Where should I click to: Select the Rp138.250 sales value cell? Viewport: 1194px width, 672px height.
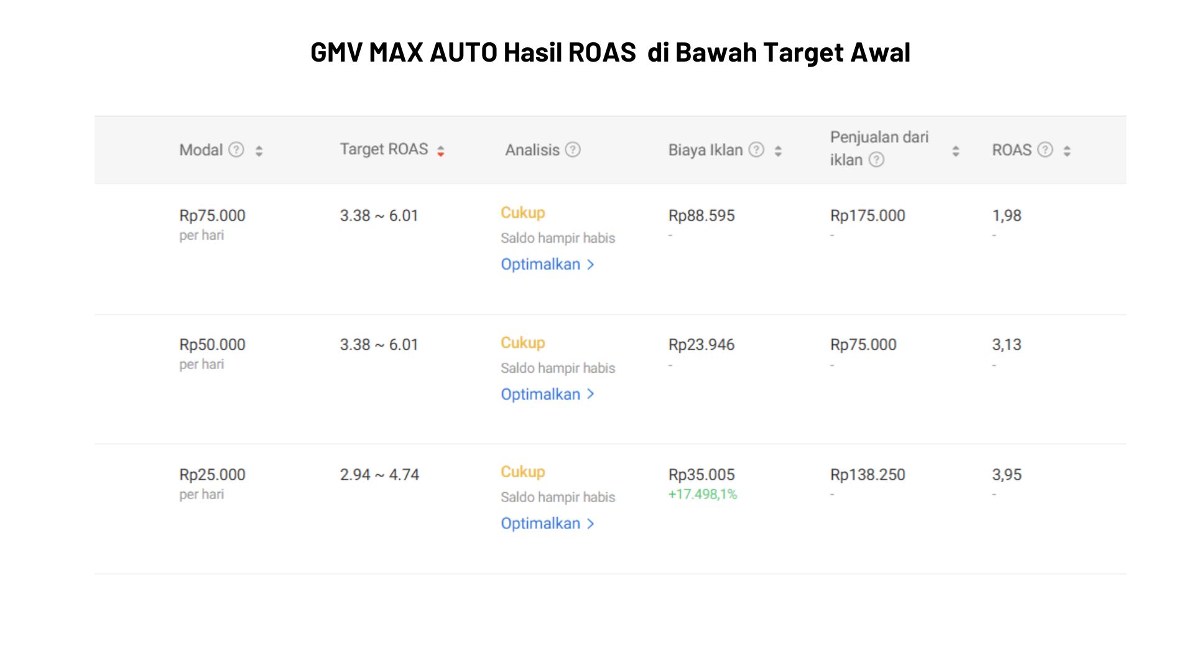click(x=868, y=475)
